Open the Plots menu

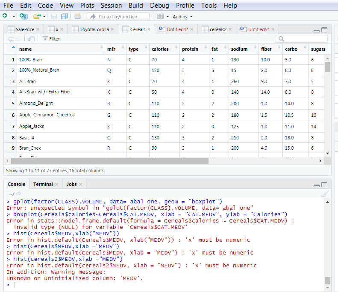click(87, 6)
